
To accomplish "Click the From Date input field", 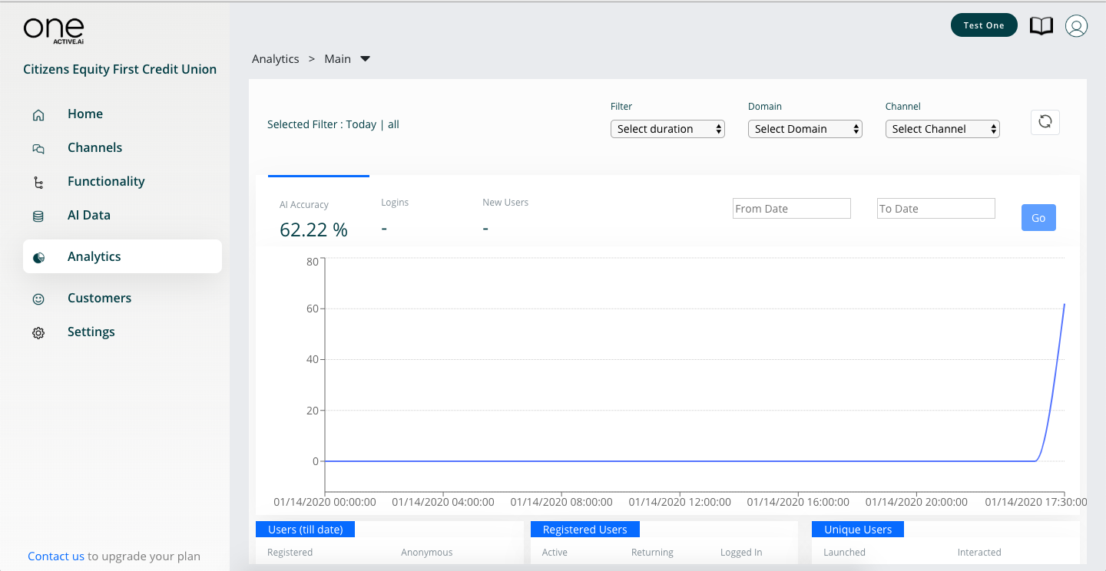I will coord(792,208).
